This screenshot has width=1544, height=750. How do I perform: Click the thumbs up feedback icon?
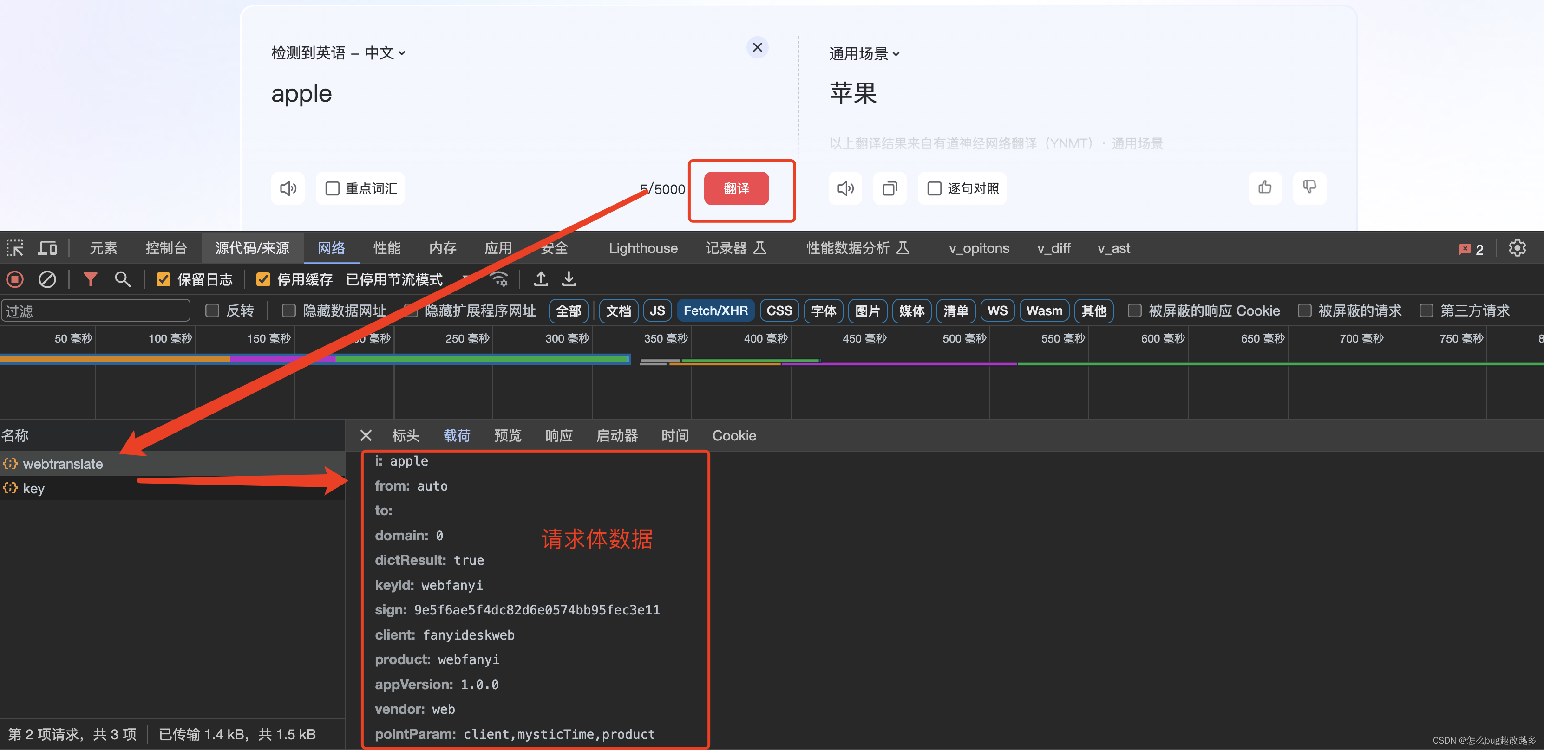1265,187
